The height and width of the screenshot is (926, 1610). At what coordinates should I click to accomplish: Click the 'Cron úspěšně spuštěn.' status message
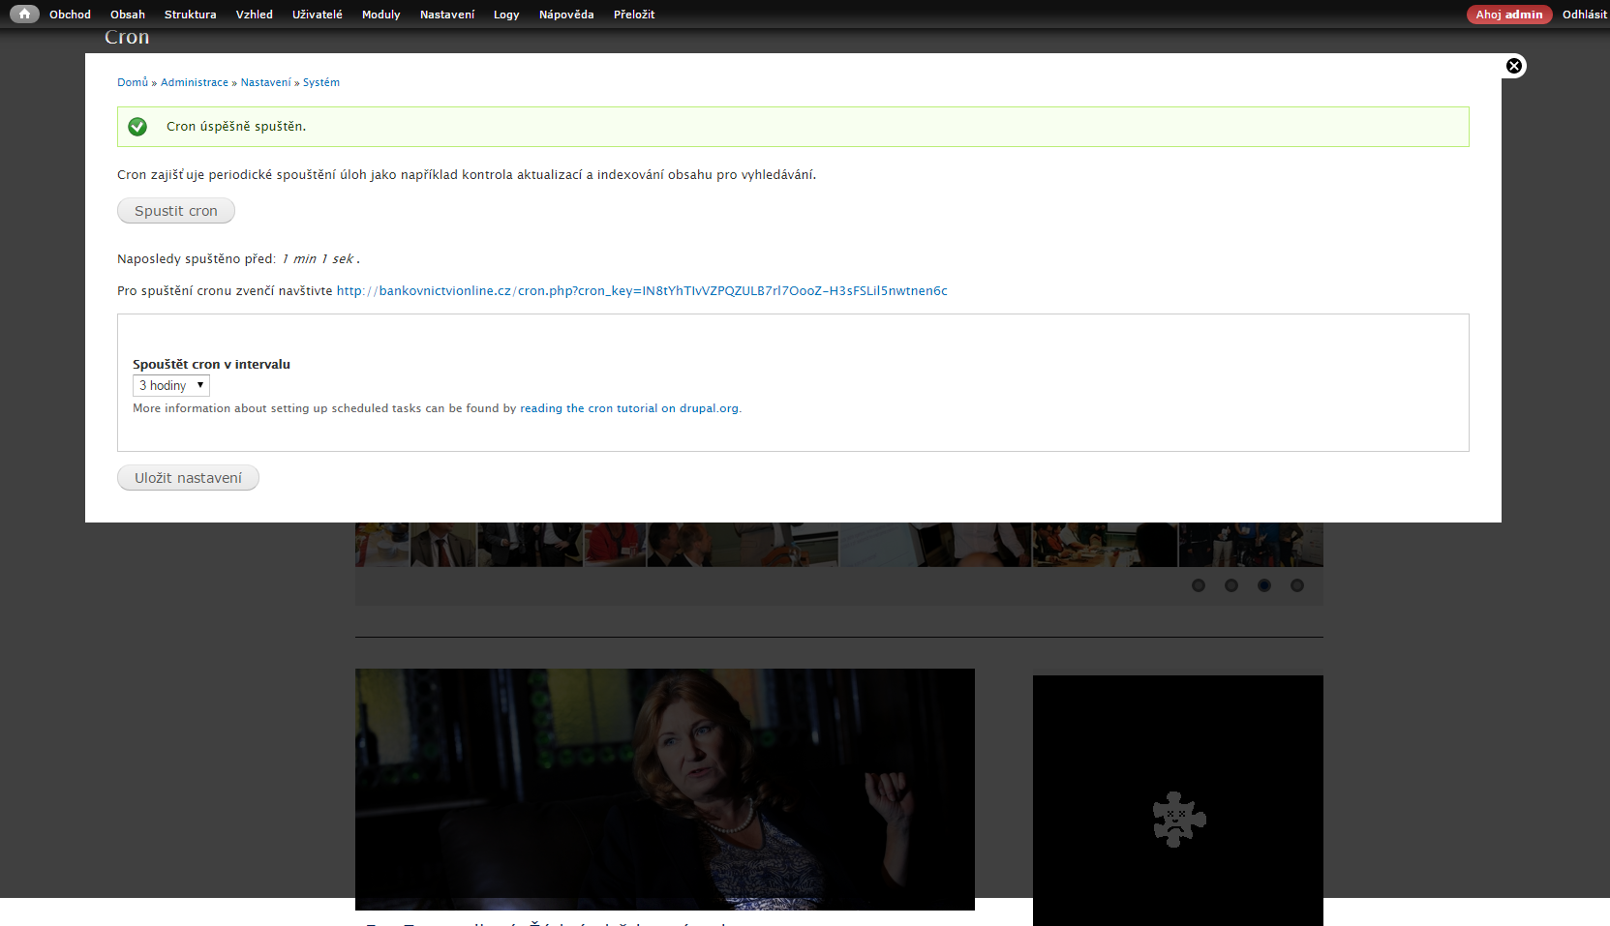pos(236,127)
